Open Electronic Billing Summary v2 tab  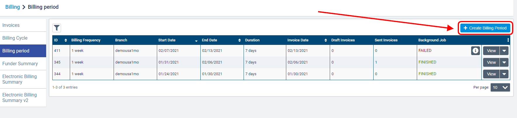20,98
